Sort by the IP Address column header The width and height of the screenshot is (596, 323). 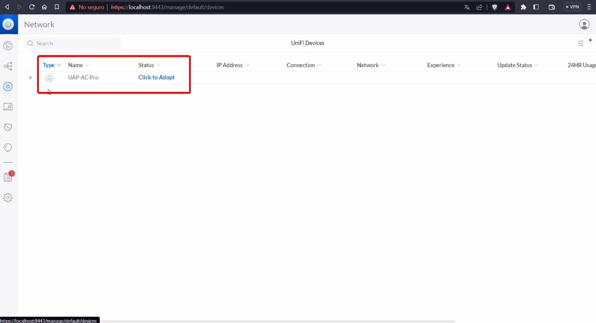coord(233,65)
